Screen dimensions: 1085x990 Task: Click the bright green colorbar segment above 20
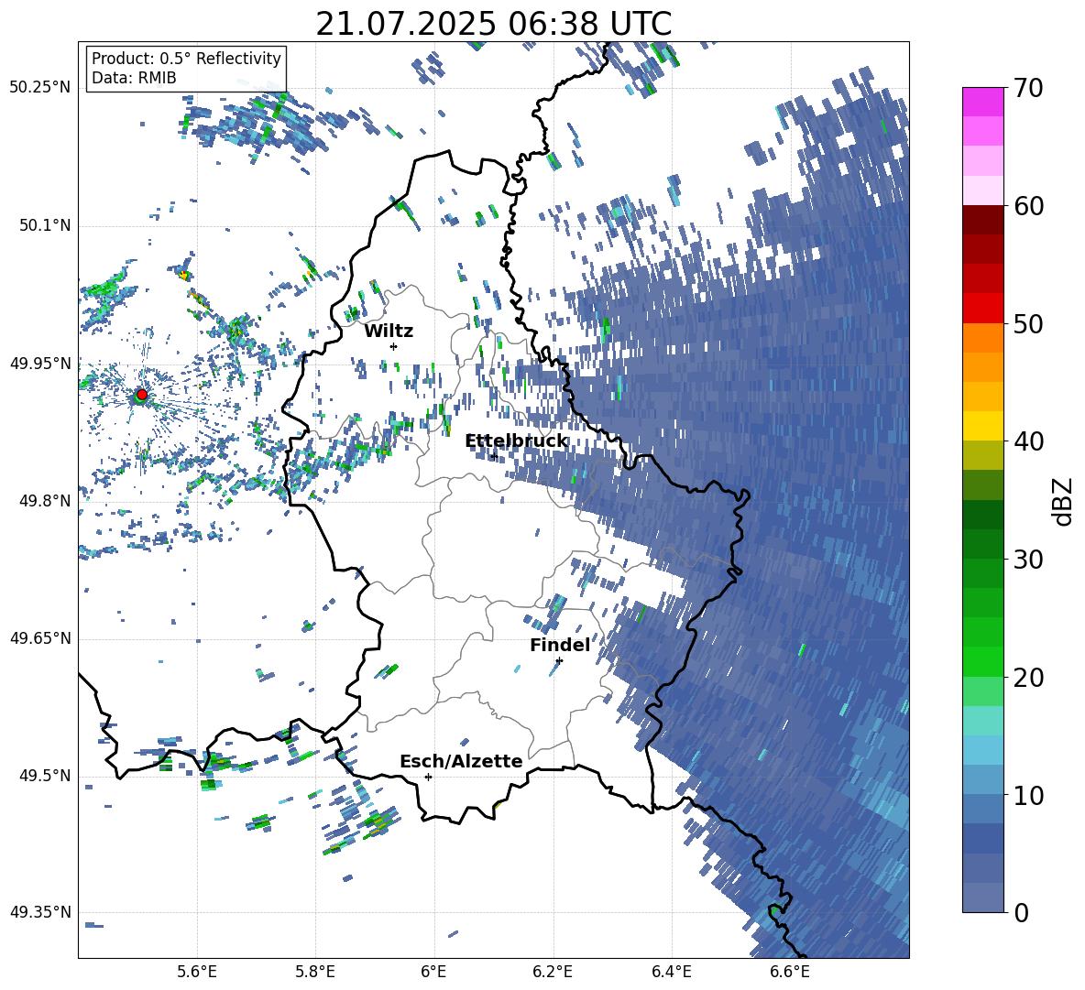[982, 661]
